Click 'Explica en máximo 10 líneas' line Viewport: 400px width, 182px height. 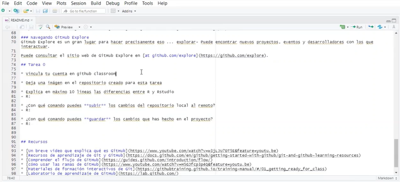coord(97,92)
